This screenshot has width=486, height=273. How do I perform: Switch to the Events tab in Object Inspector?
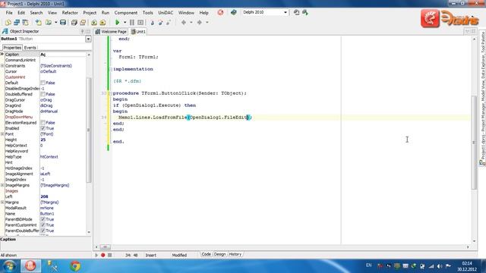tap(30, 48)
